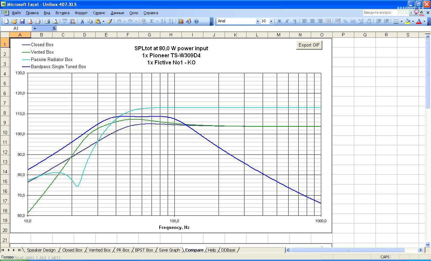Select column P header

coord(343,35)
